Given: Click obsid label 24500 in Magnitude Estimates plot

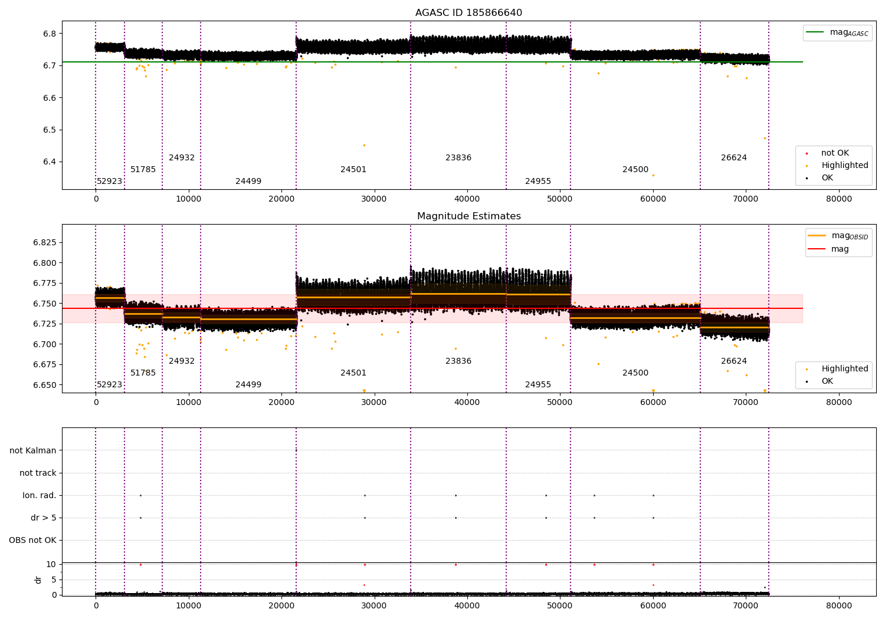Looking at the screenshot, I should pos(635,373).
